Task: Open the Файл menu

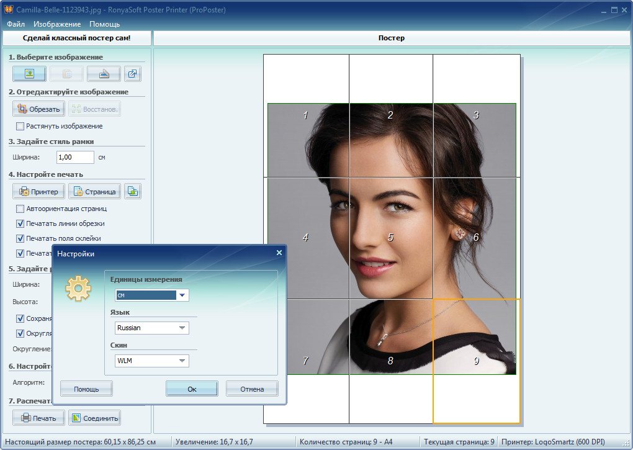Action: tap(16, 24)
